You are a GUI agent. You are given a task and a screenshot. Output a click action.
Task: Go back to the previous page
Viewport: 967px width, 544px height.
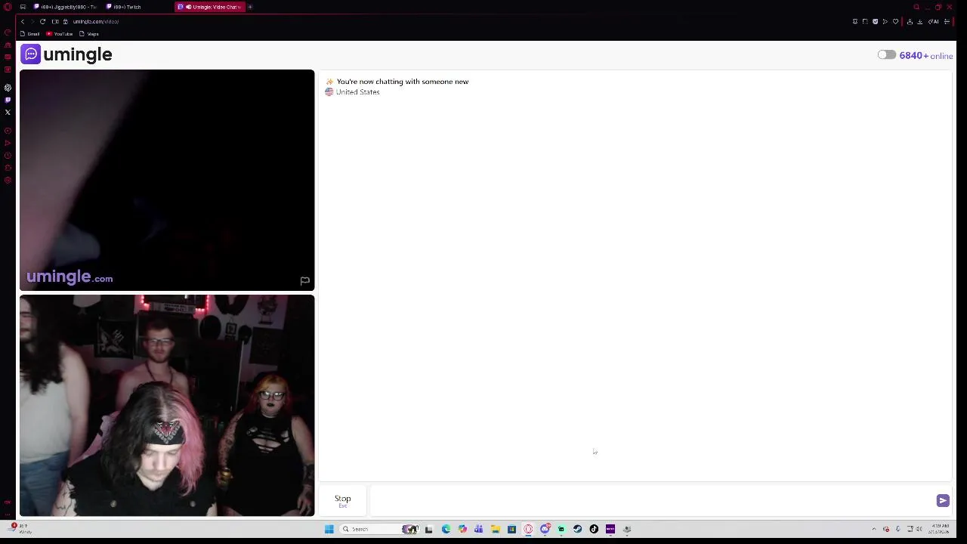[23, 21]
